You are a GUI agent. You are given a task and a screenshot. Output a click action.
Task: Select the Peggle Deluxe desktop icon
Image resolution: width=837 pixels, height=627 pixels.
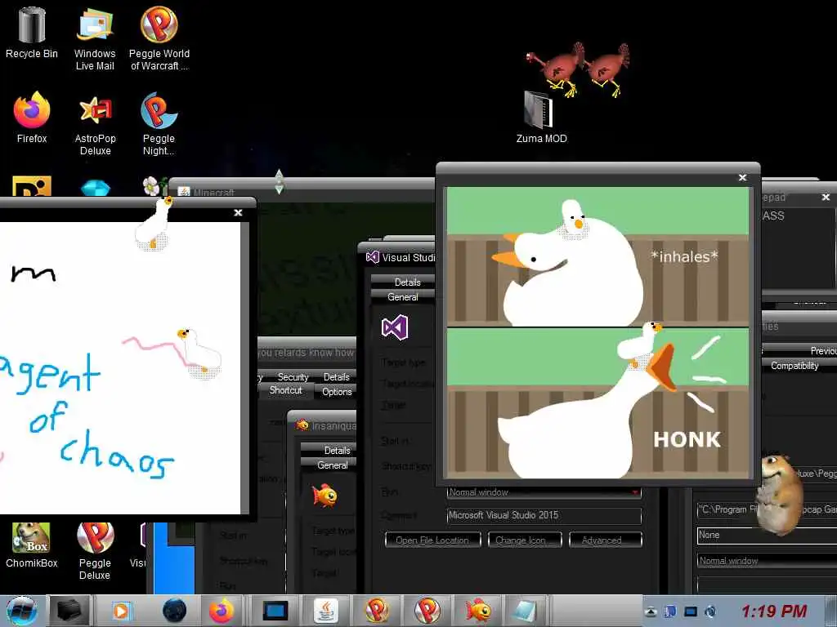[95, 551]
